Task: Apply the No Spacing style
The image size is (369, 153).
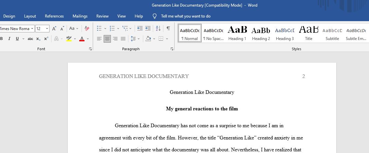Action: coord(214,33)
